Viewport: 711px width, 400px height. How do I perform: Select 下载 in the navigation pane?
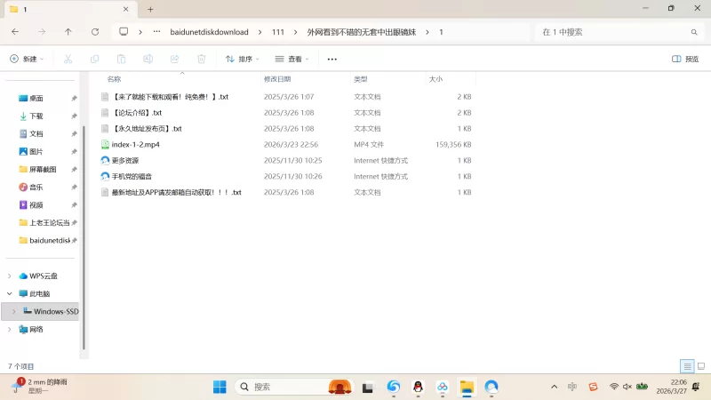coord(36,116)
